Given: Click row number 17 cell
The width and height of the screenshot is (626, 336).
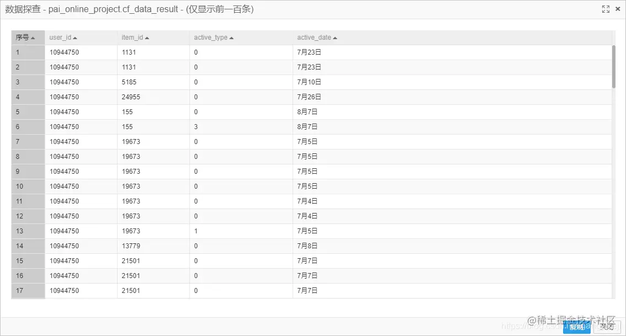Looking at the screenshot, I should pyautogui.click(x=28, y=291).
